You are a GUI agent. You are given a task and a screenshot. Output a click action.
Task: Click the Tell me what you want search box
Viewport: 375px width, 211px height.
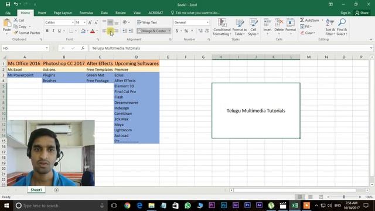click(x=195, y=13)
